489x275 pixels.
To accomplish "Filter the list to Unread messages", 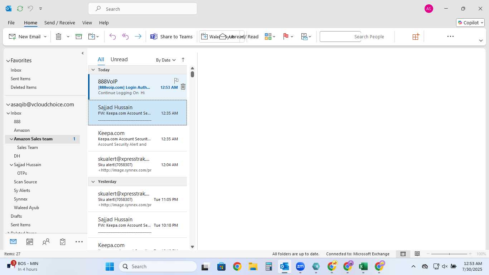I will [119, 59].
